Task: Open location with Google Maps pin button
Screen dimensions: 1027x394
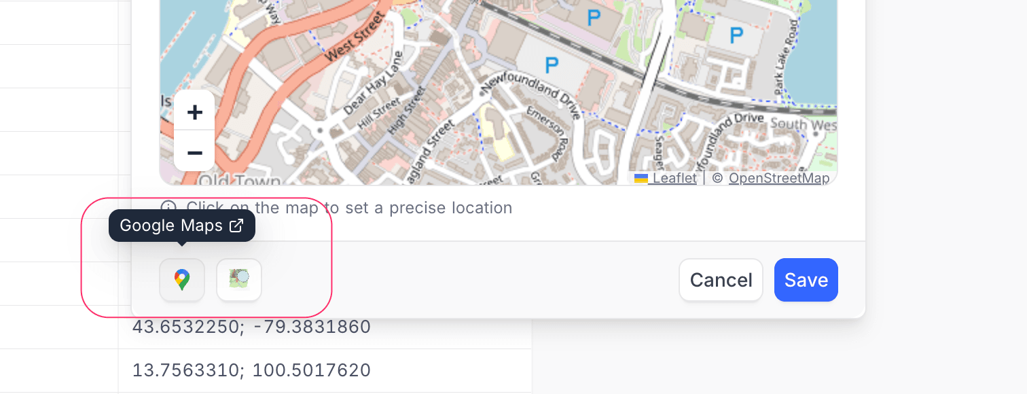Action: pyautogui.click(x=182, y=280)
